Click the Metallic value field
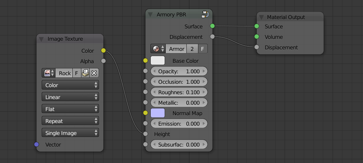 (x=179, y=102)
